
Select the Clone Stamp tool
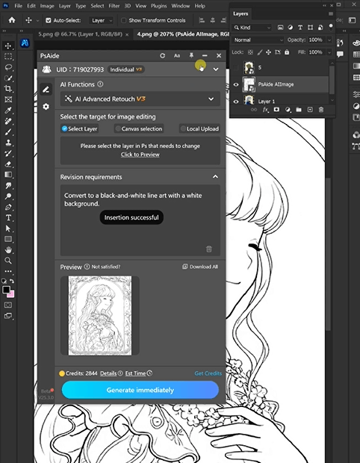8,143
